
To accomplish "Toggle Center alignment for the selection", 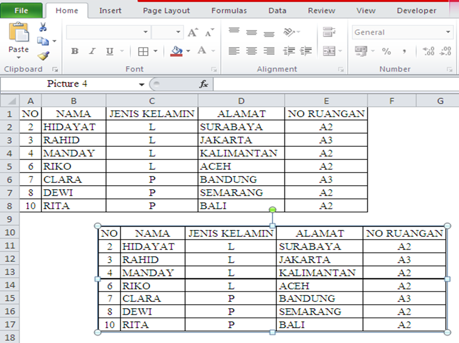I will pyautogui.click(x=251, y=51).
